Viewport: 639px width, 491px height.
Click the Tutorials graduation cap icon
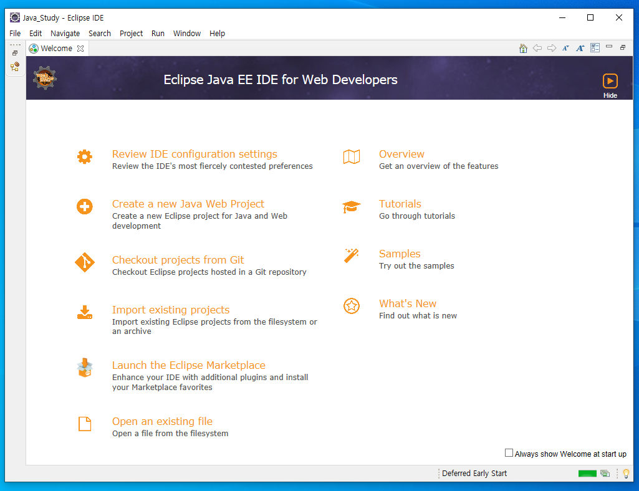(351, 207)
